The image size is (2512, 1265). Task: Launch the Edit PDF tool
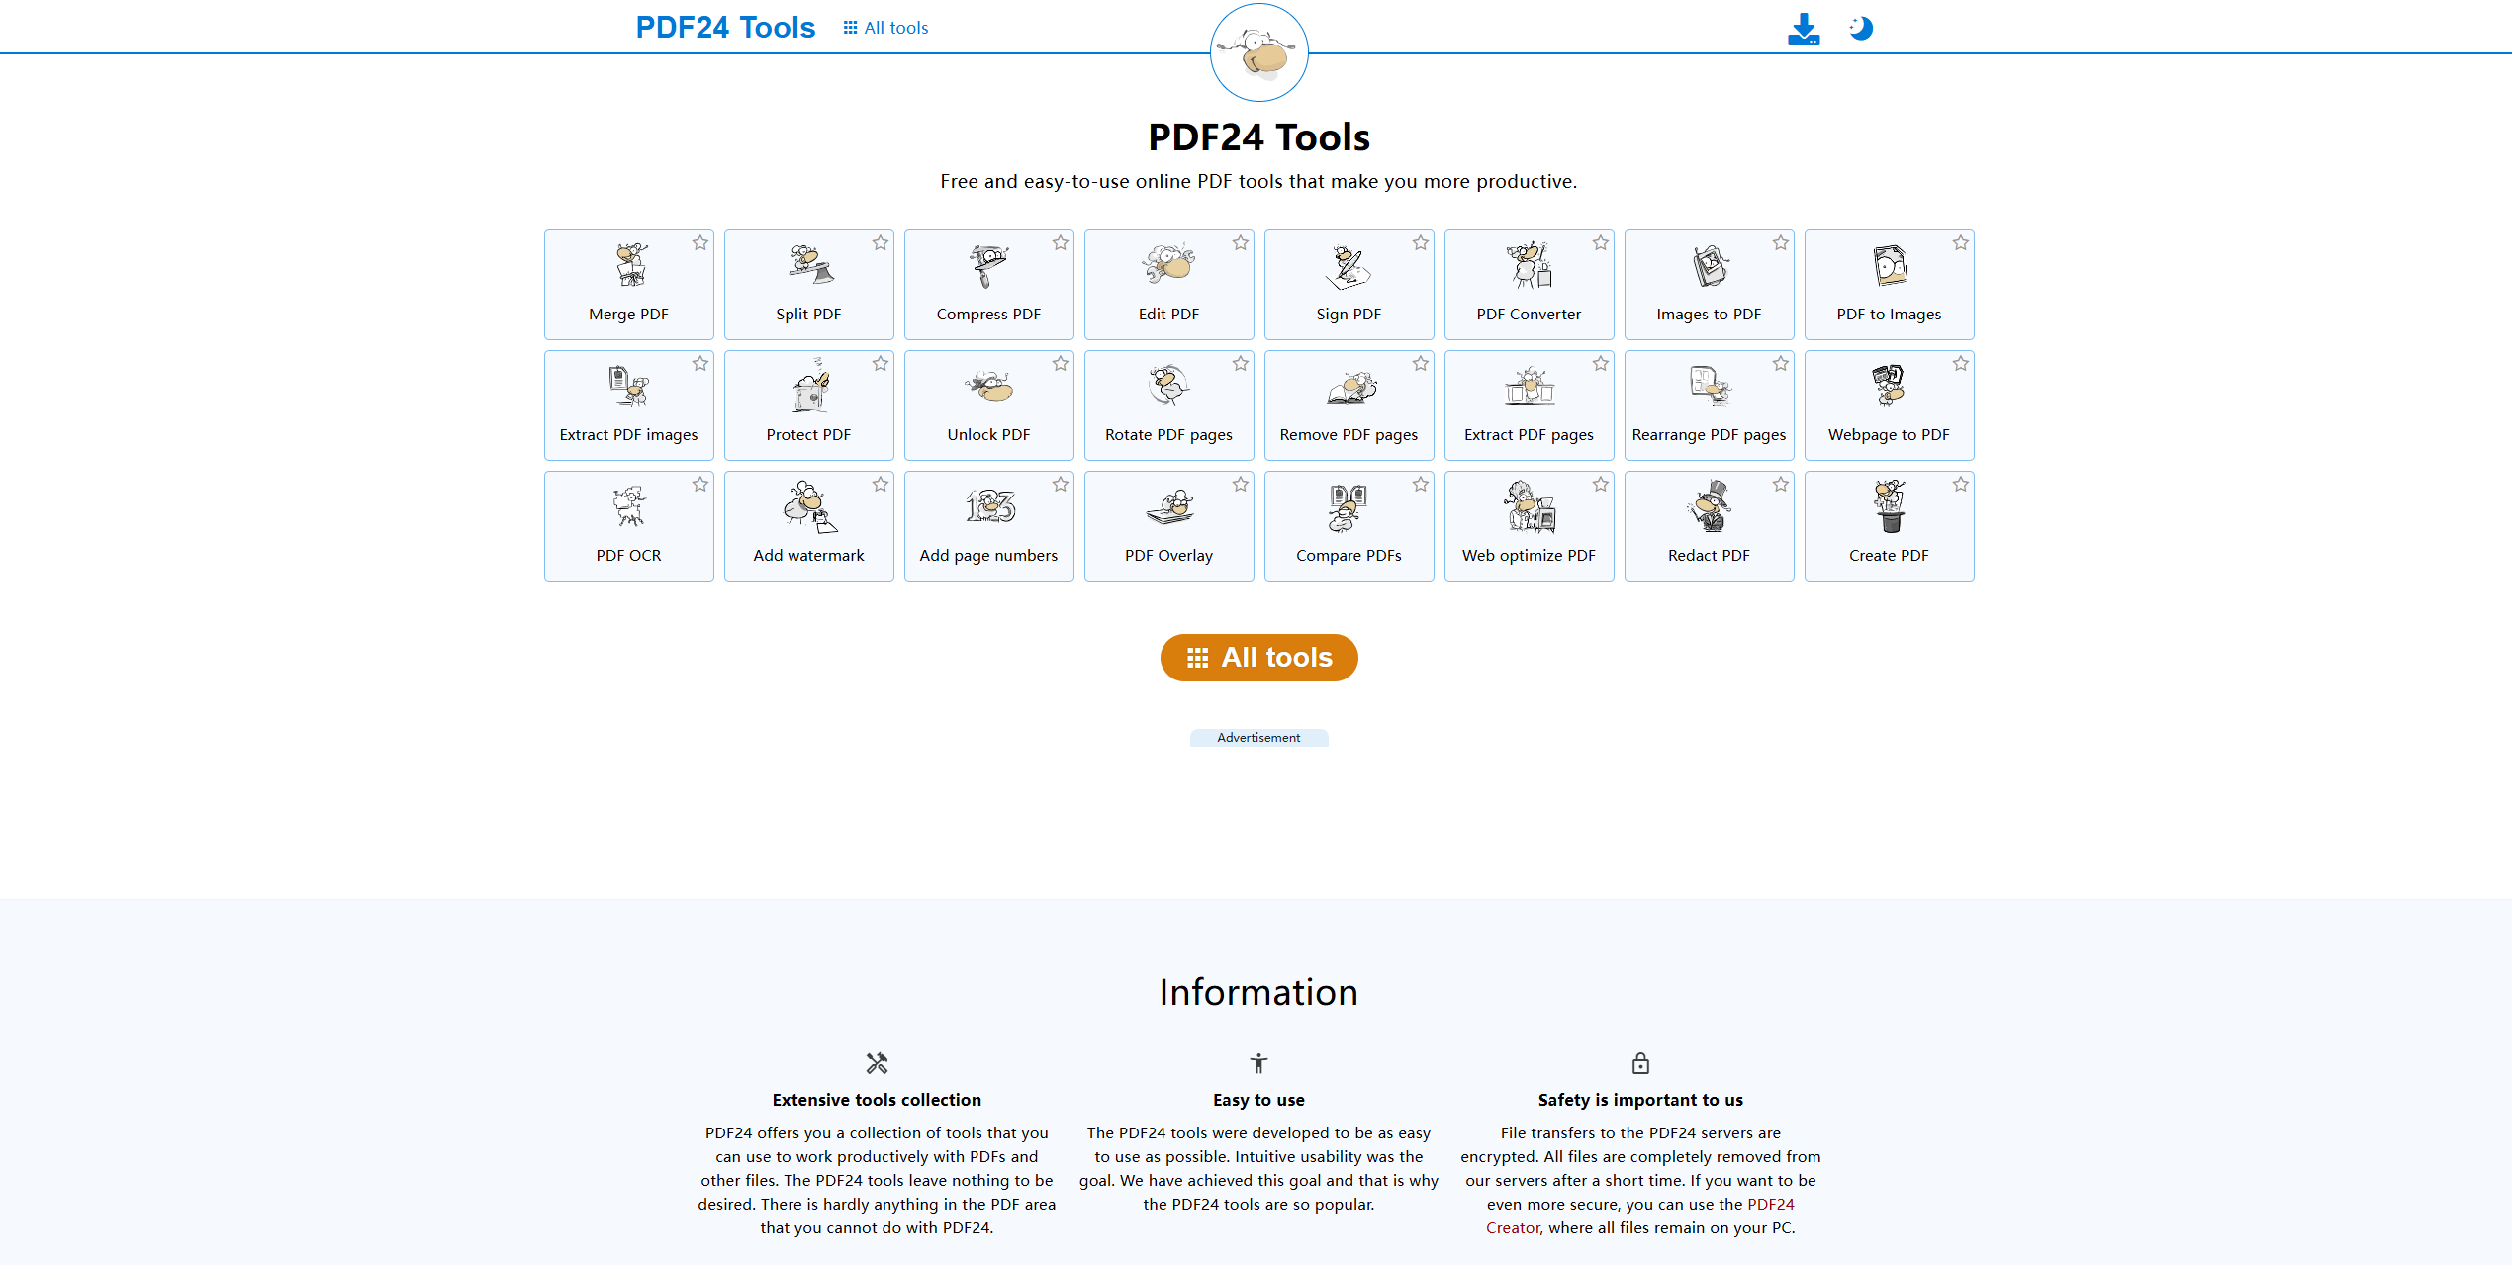point(1168,285)
